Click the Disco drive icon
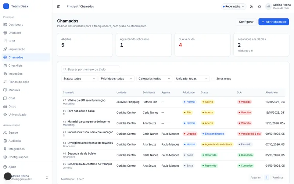 [x=5, y=106]
